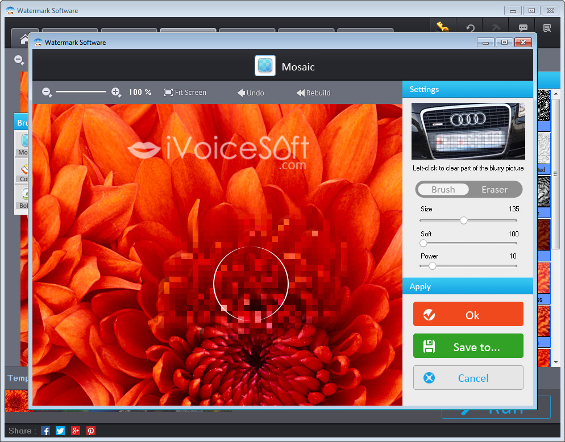Adjust the Size slider handle
Image resolution: width=565 pixels, height=442 pixels.
coord(464,220)
